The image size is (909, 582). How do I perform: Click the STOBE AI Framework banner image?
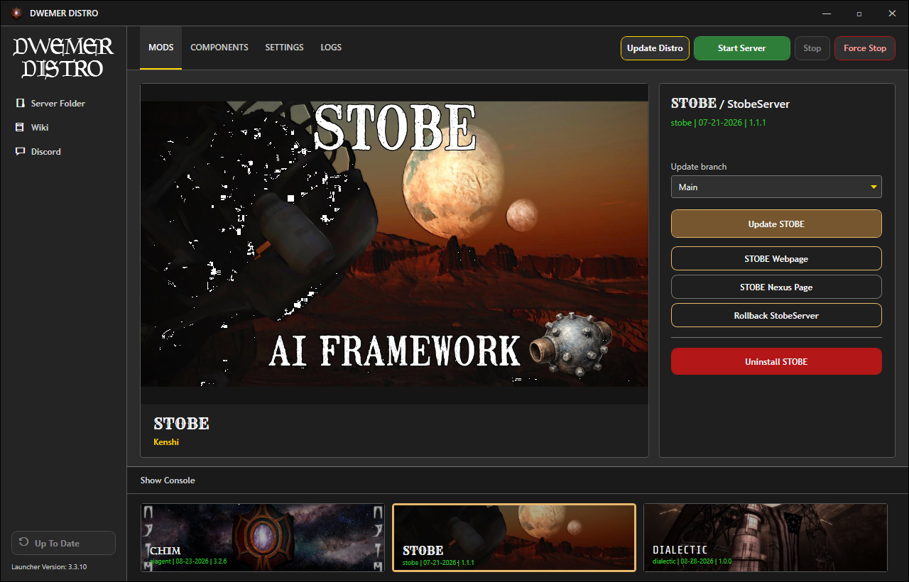(394, 244)
